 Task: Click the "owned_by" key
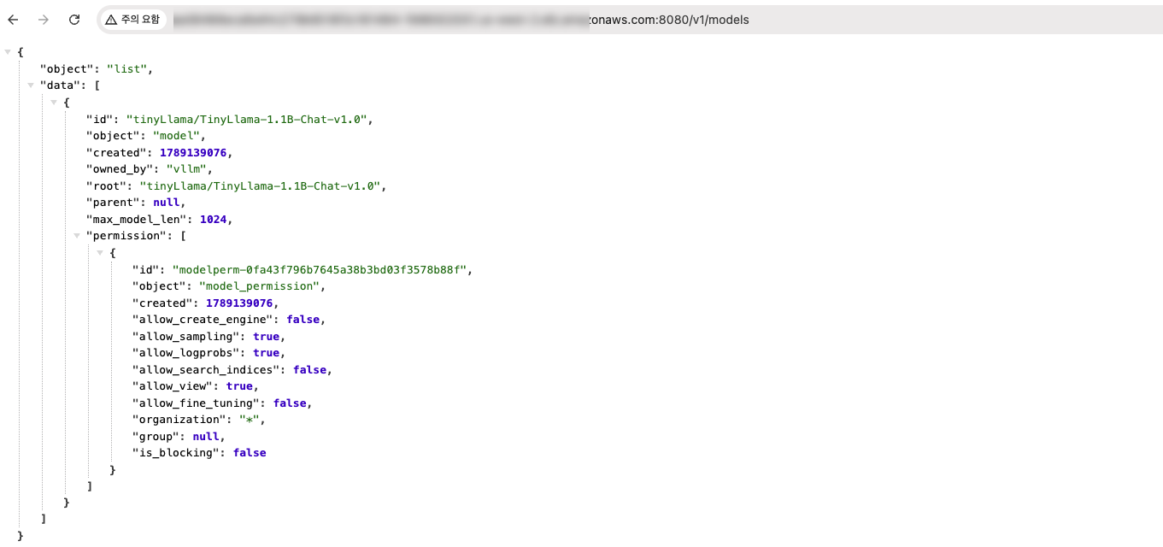click(120, 169)
